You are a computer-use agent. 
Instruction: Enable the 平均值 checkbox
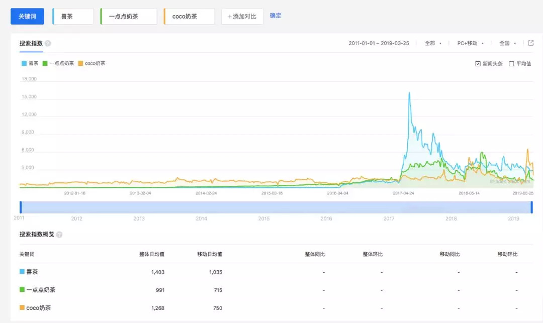[x=511, y=64]
